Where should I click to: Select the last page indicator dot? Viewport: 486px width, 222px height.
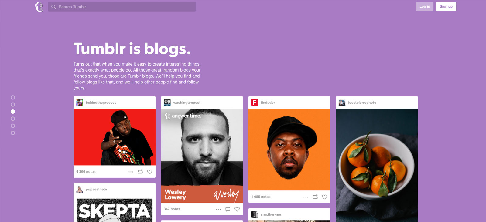pos(13,133)
